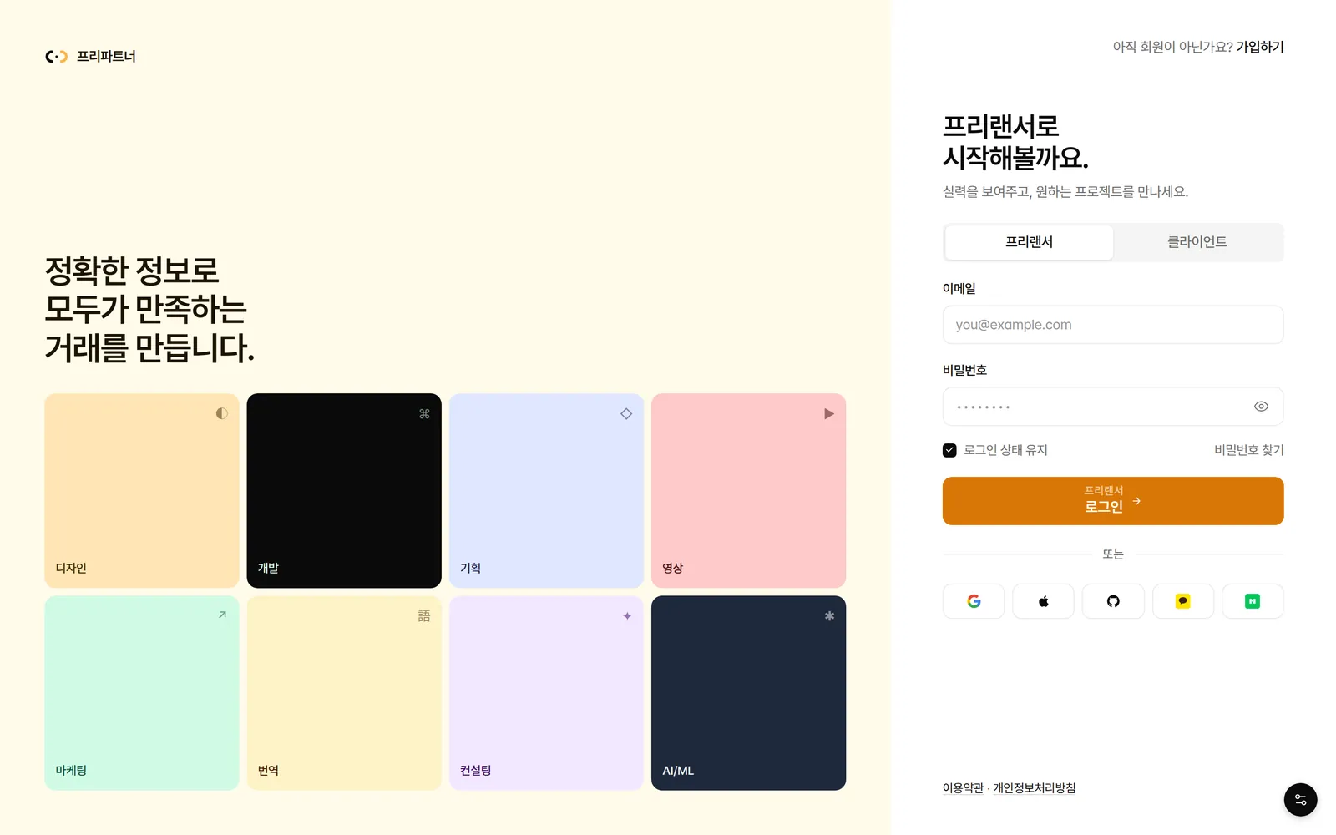This screenshot has width=1336, height=835.
Task: Show the password with the eye icon
Action: 1261,407
